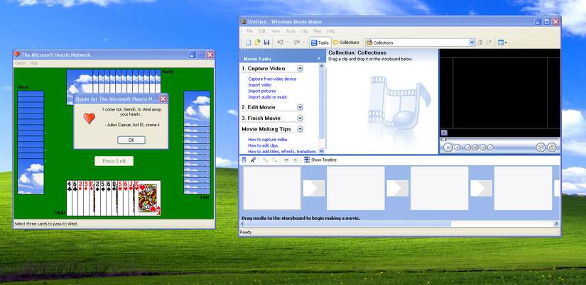This screenshot has width=586, height=285.
Task: Click the task pane scroll-down arrow
Action: 321,151
